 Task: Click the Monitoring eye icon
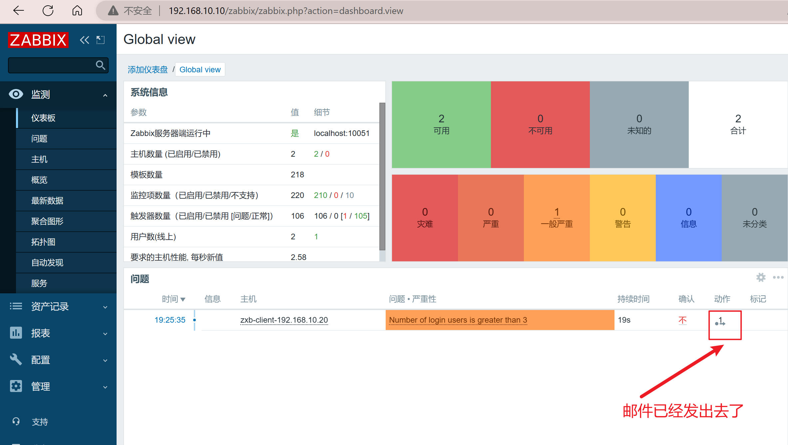pos(16,94)
